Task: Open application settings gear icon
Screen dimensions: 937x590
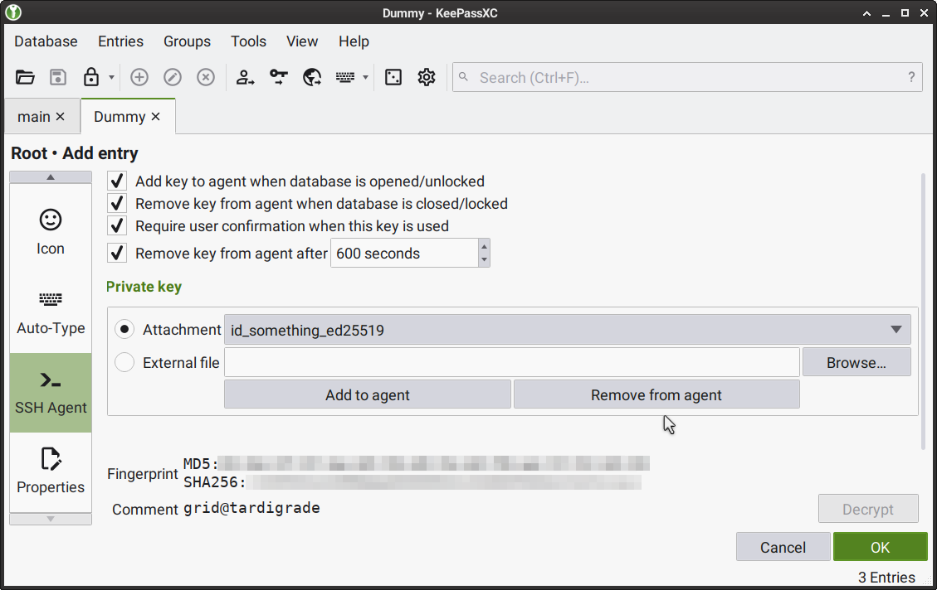Action: tap(426, 76)
